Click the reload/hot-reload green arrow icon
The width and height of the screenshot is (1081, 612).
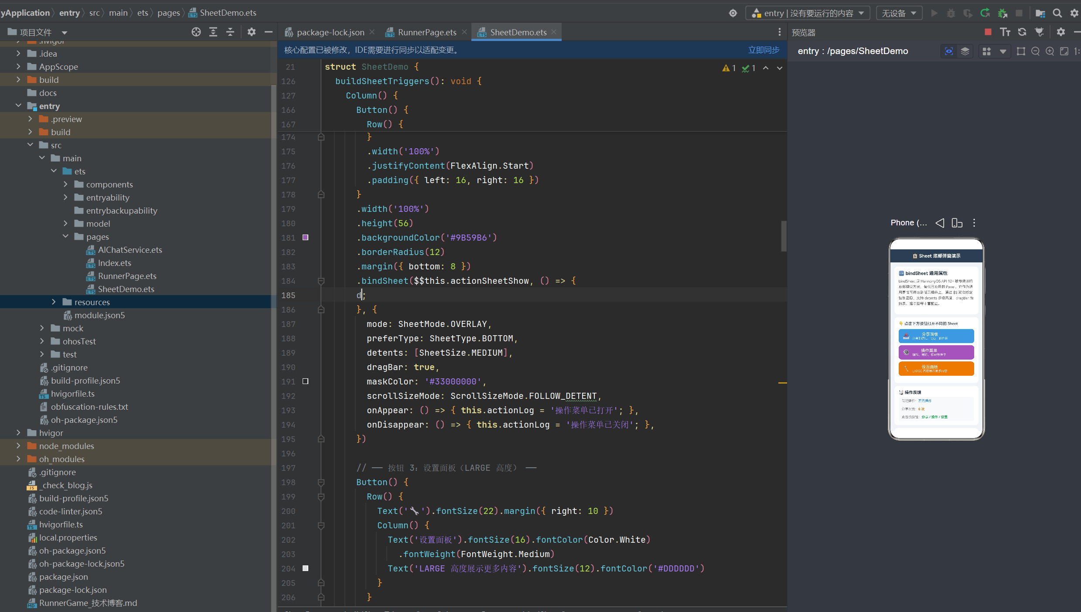[x=985, y=13]
